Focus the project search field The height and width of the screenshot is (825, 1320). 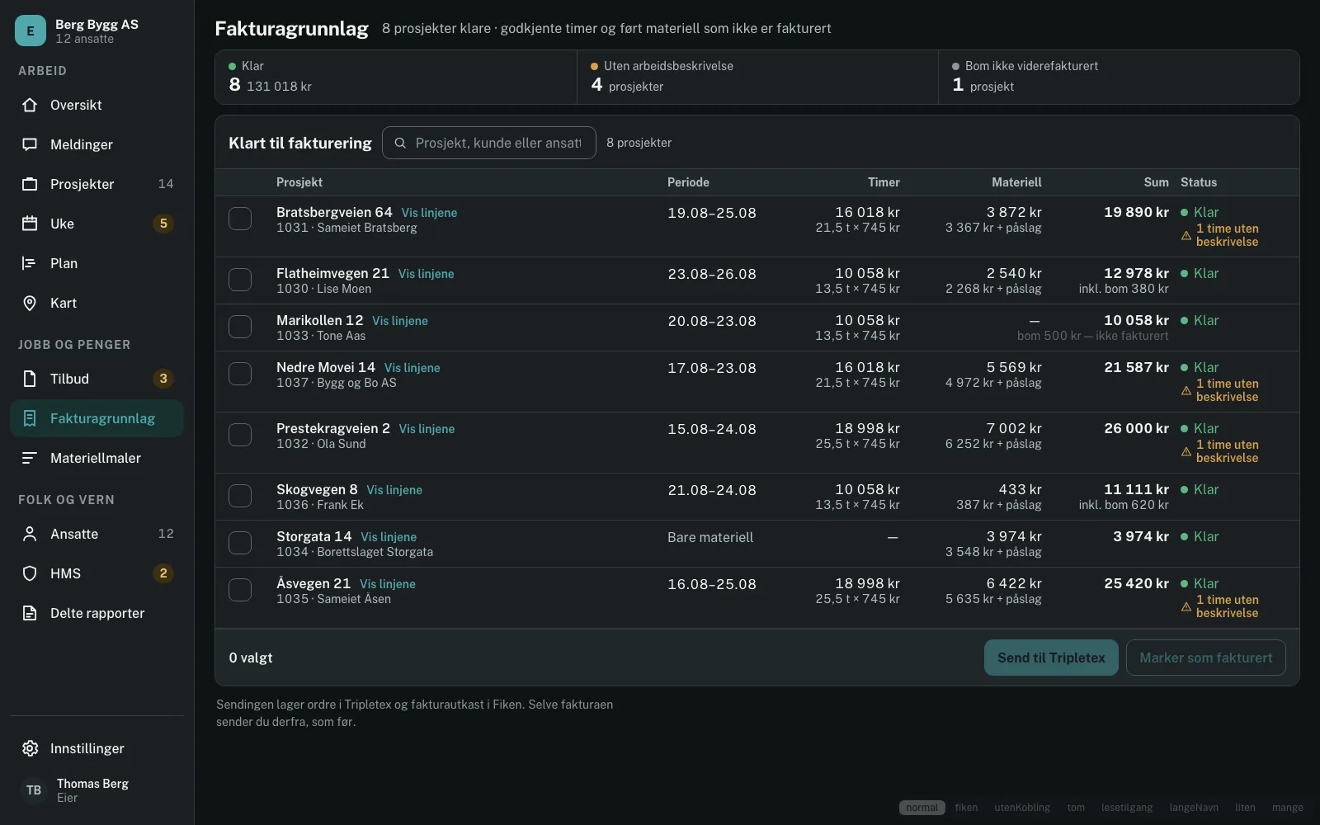(489, 143)
